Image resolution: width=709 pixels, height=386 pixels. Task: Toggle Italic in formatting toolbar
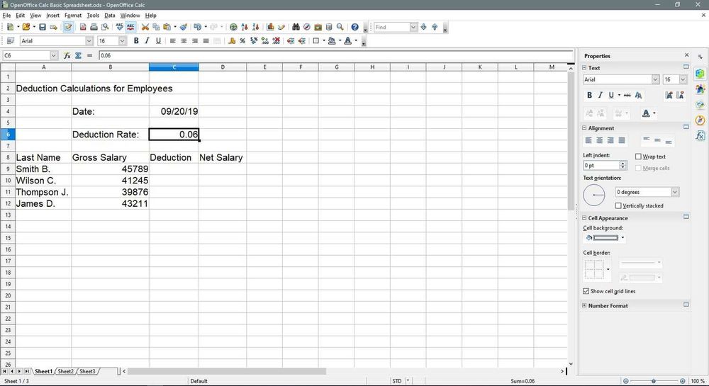coord(147,41)
